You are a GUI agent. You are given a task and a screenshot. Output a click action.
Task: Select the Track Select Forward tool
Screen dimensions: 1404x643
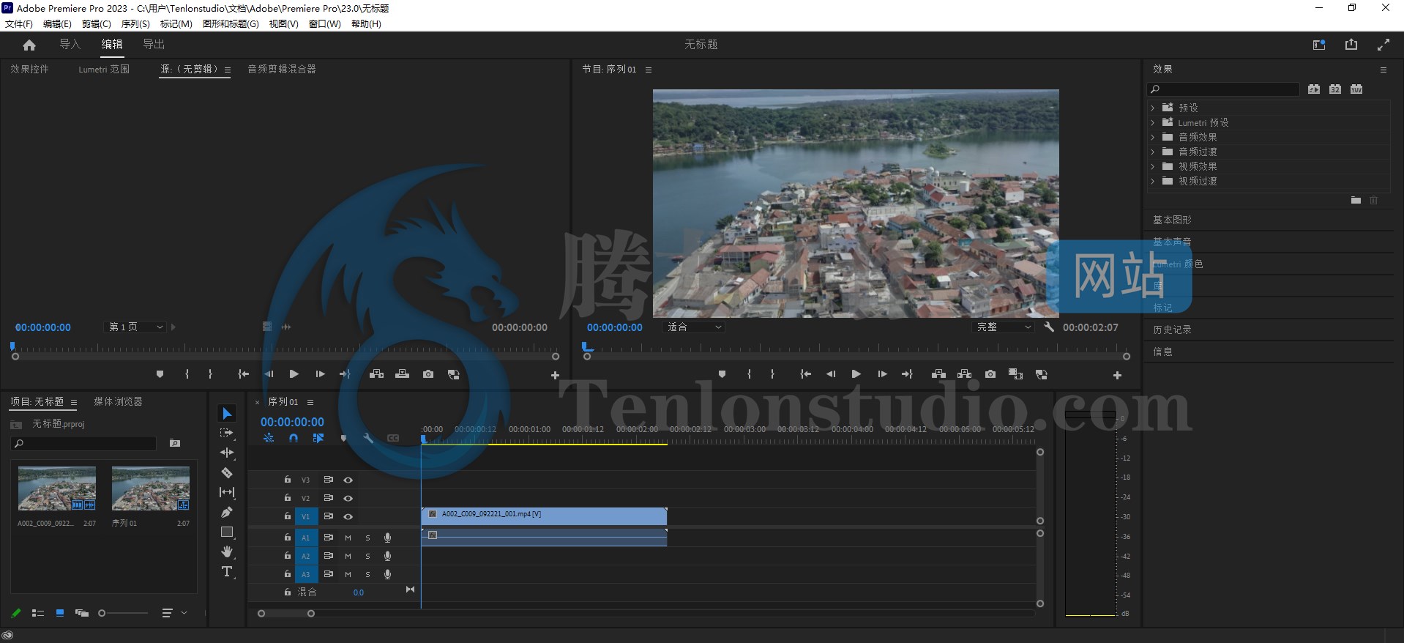tap(227, 433)
